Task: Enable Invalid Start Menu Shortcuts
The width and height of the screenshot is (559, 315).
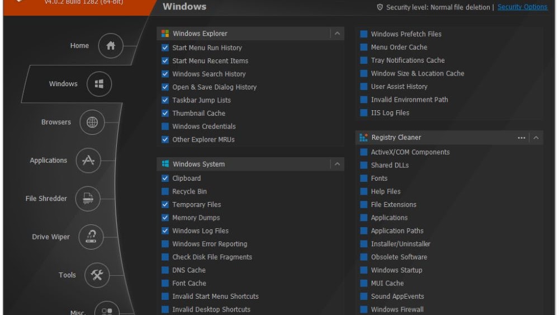Action: [165, 297]
